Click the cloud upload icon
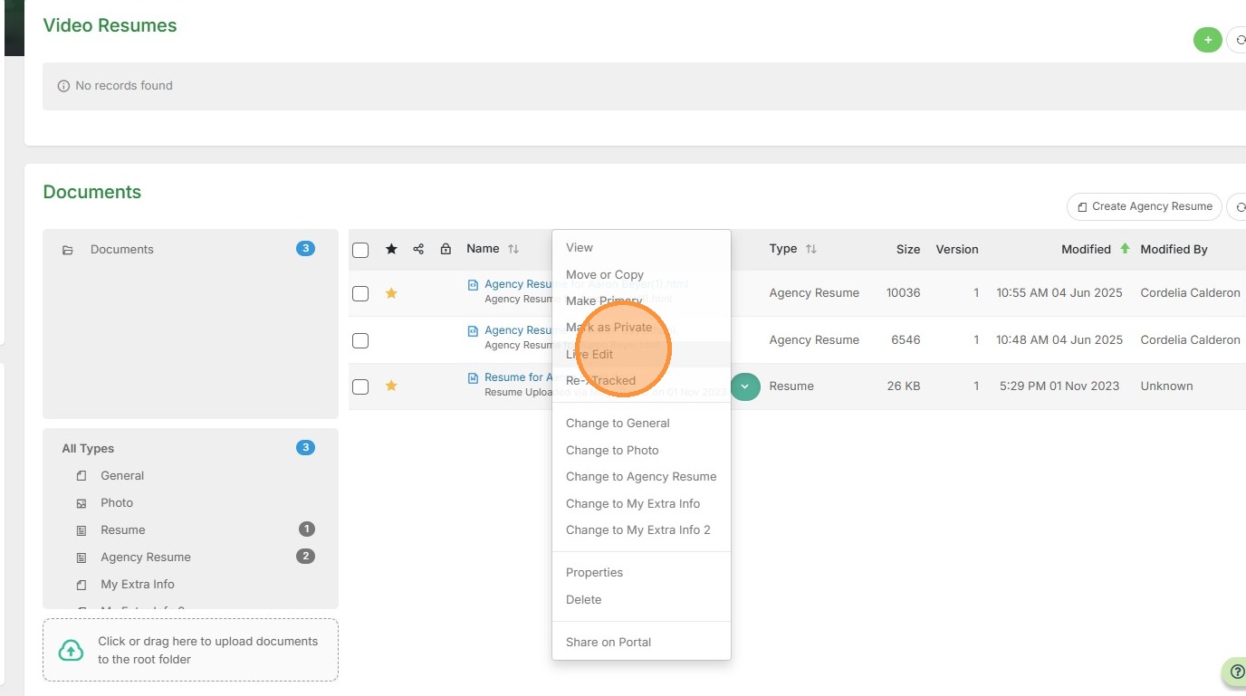The width and height of the screenshot is (1246, 696). pos(71,650)
